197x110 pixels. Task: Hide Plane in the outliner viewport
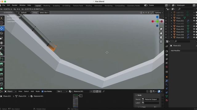[x=194, y=18]
